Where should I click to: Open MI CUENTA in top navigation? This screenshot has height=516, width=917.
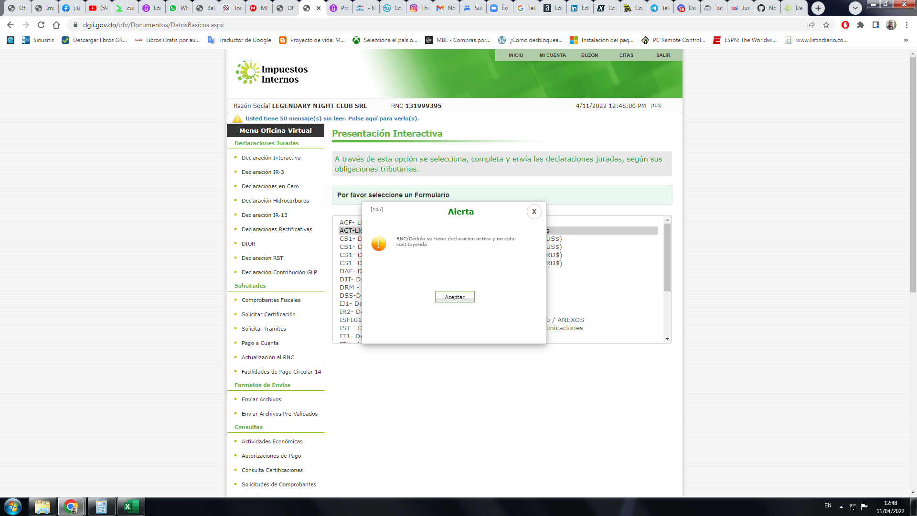tap(553, 55)
